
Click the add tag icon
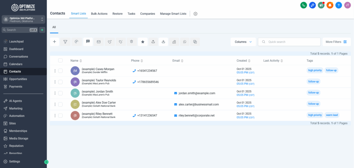point(110,42)
